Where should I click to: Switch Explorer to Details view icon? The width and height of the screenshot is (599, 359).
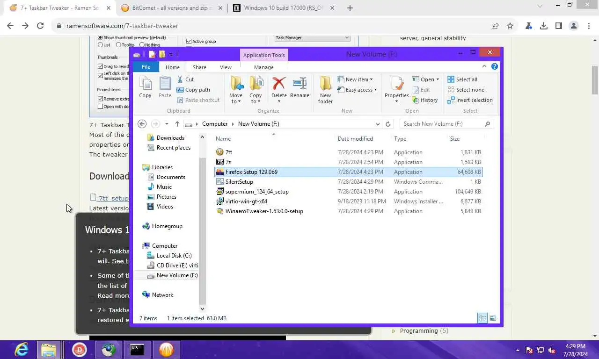coord(482,318)
